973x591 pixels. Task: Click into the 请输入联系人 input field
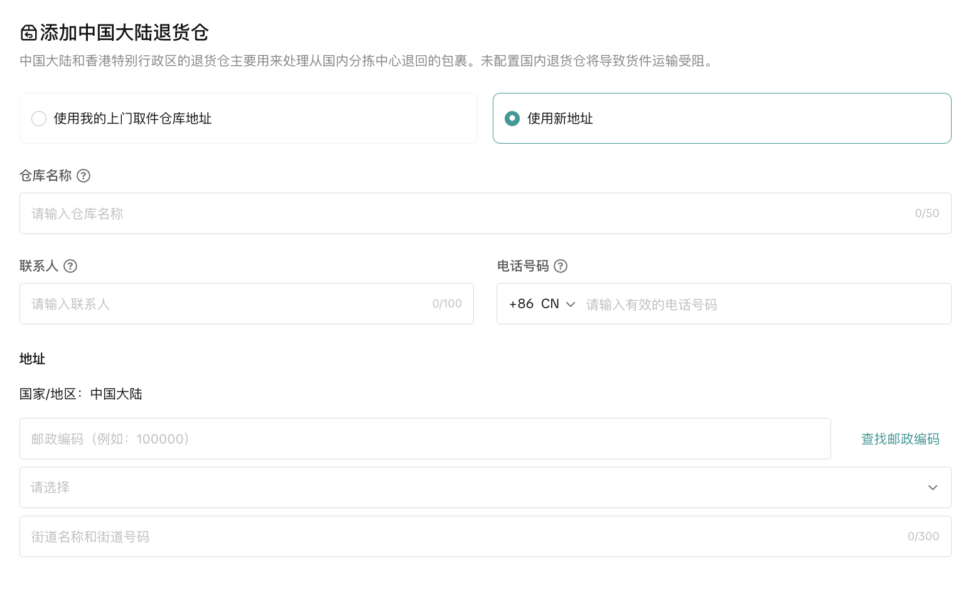pos(226,304)
